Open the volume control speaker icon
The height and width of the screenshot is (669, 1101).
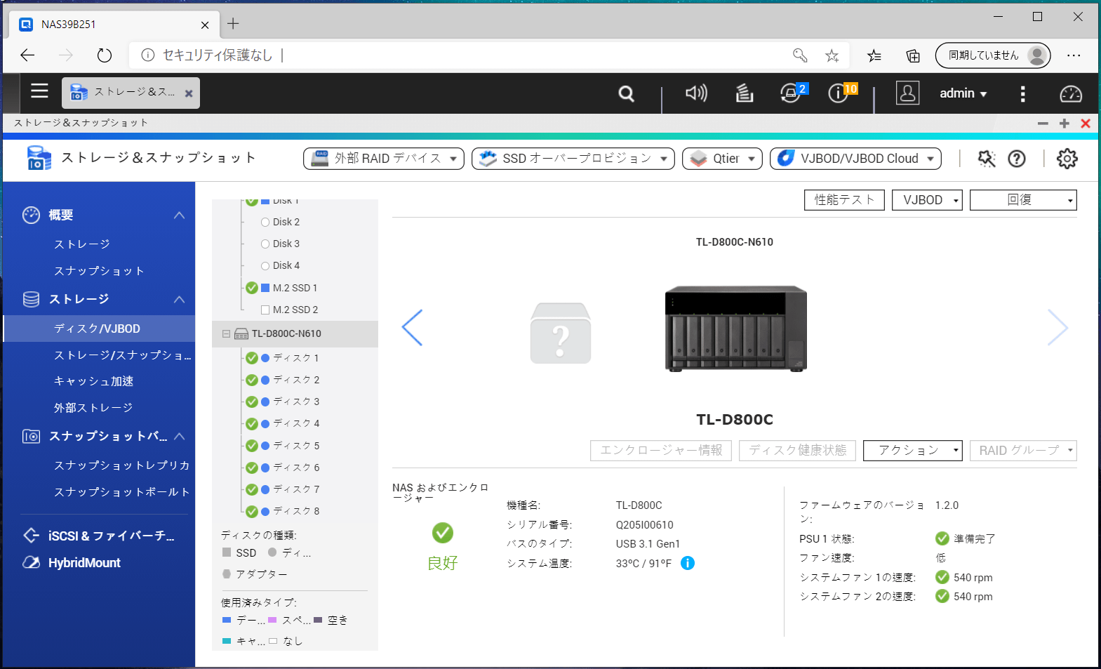point(696,93)
